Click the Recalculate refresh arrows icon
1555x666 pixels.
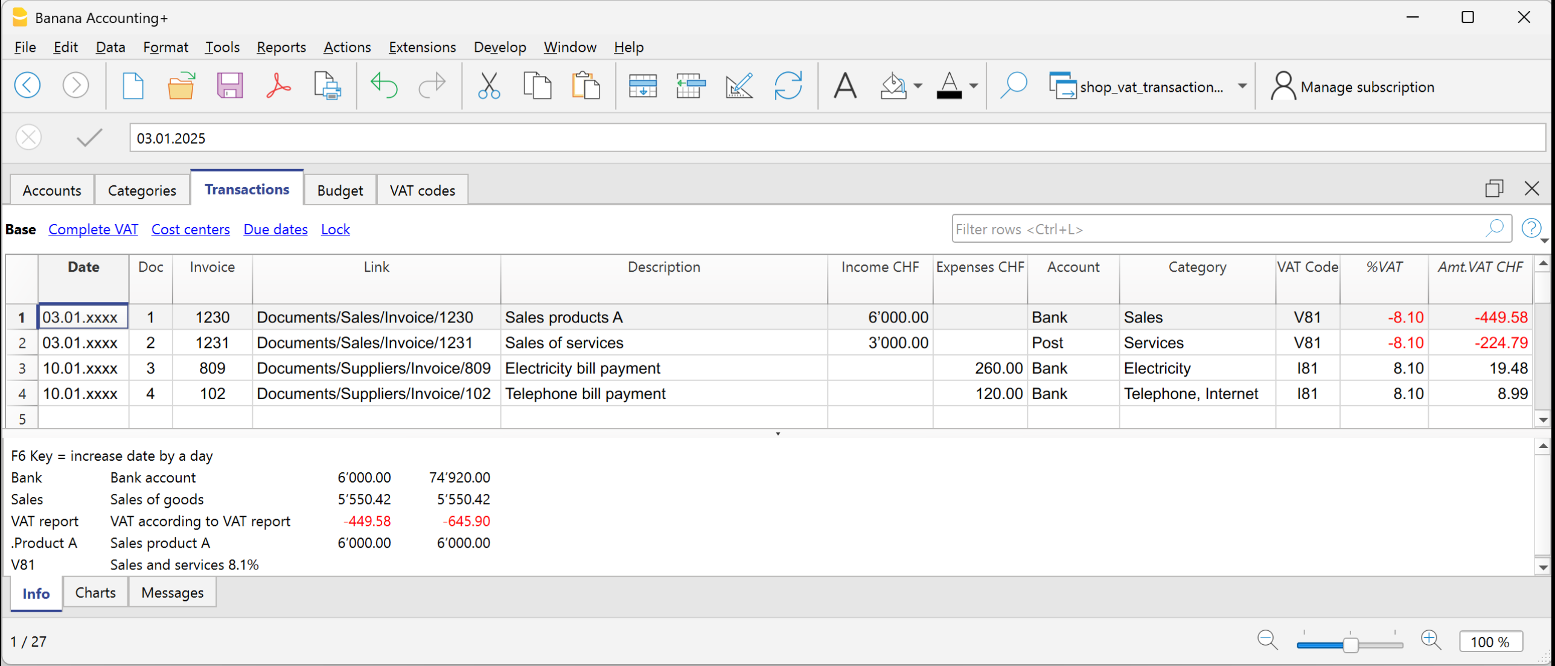click(788, 86)
